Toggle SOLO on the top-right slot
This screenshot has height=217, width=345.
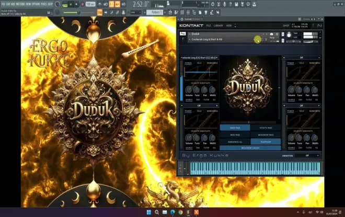(x=302, y=63)
